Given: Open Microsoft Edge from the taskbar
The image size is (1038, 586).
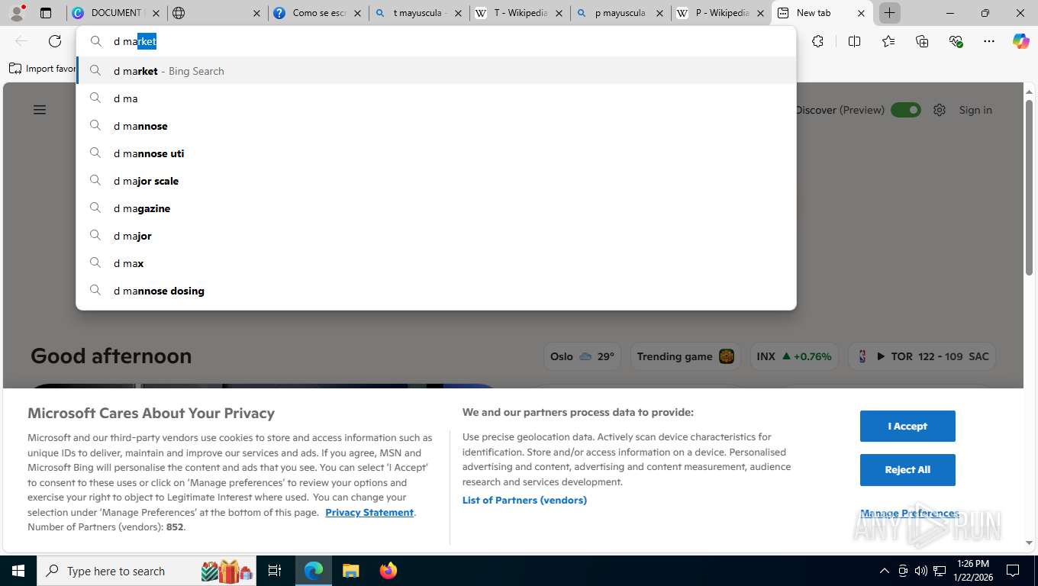Looking at the screenshot, I should tap(314, 571).
